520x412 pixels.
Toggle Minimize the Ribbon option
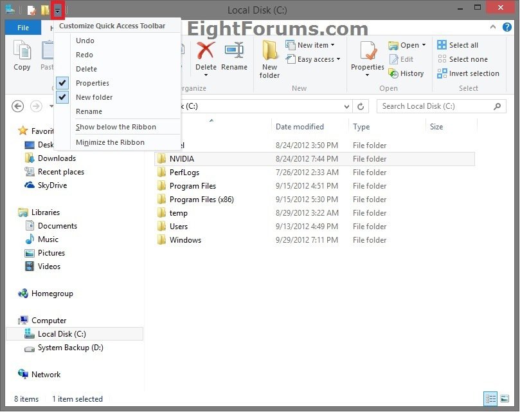pyautogui.click(x=110, y=142)
